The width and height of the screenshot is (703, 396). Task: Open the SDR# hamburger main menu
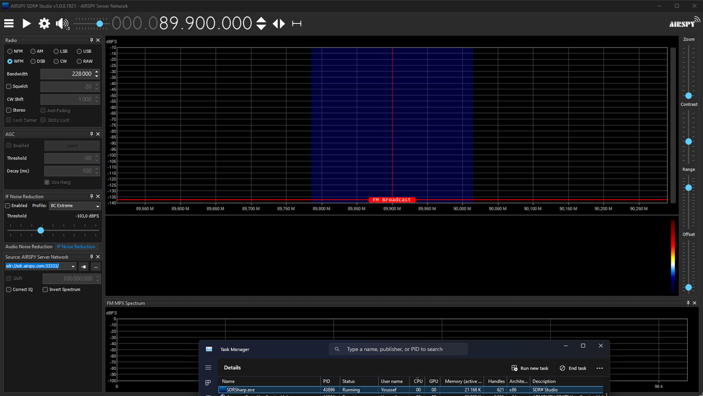point(9,23)
